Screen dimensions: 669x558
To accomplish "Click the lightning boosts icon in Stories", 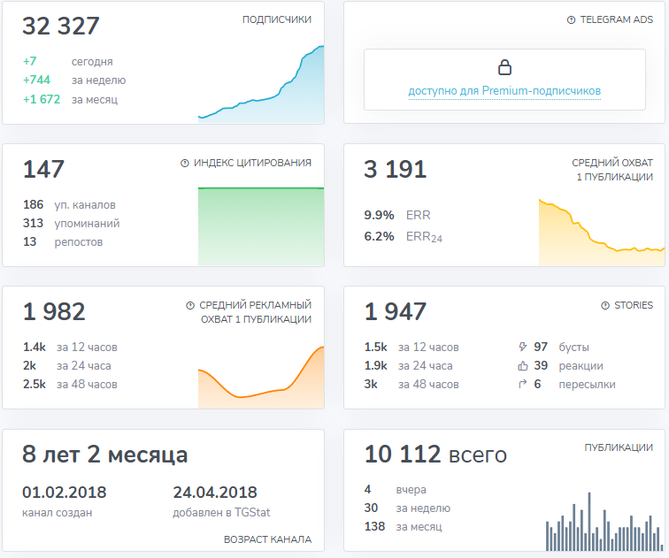I will pyautogui.click(x=522, y=348).
